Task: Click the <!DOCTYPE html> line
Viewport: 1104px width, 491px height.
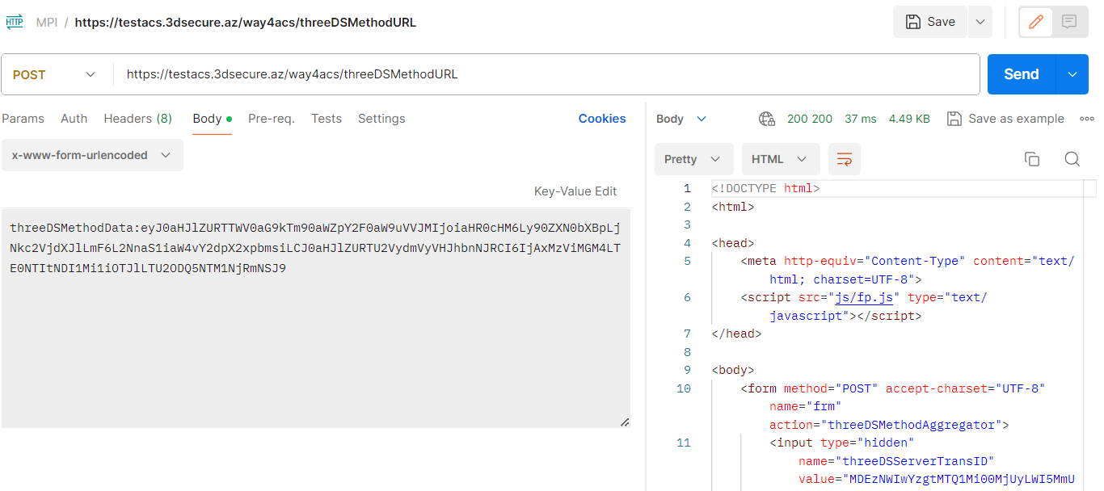Action: click(766, 188)
